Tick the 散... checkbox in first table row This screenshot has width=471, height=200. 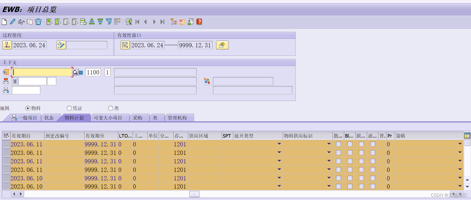coord(338,144)
